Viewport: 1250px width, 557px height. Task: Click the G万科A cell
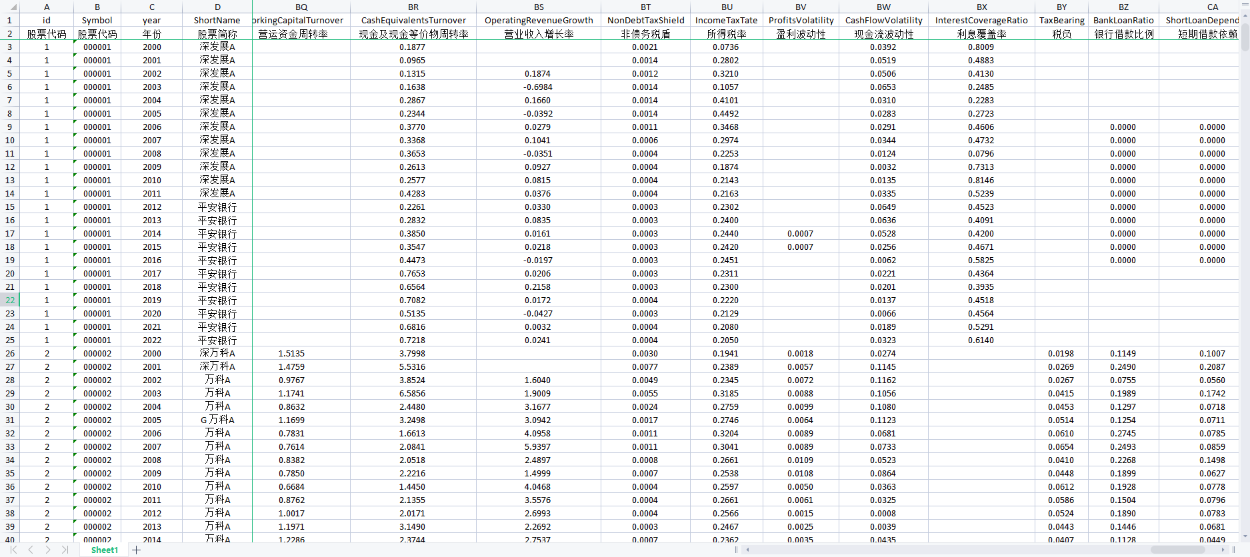click(217, 420)
